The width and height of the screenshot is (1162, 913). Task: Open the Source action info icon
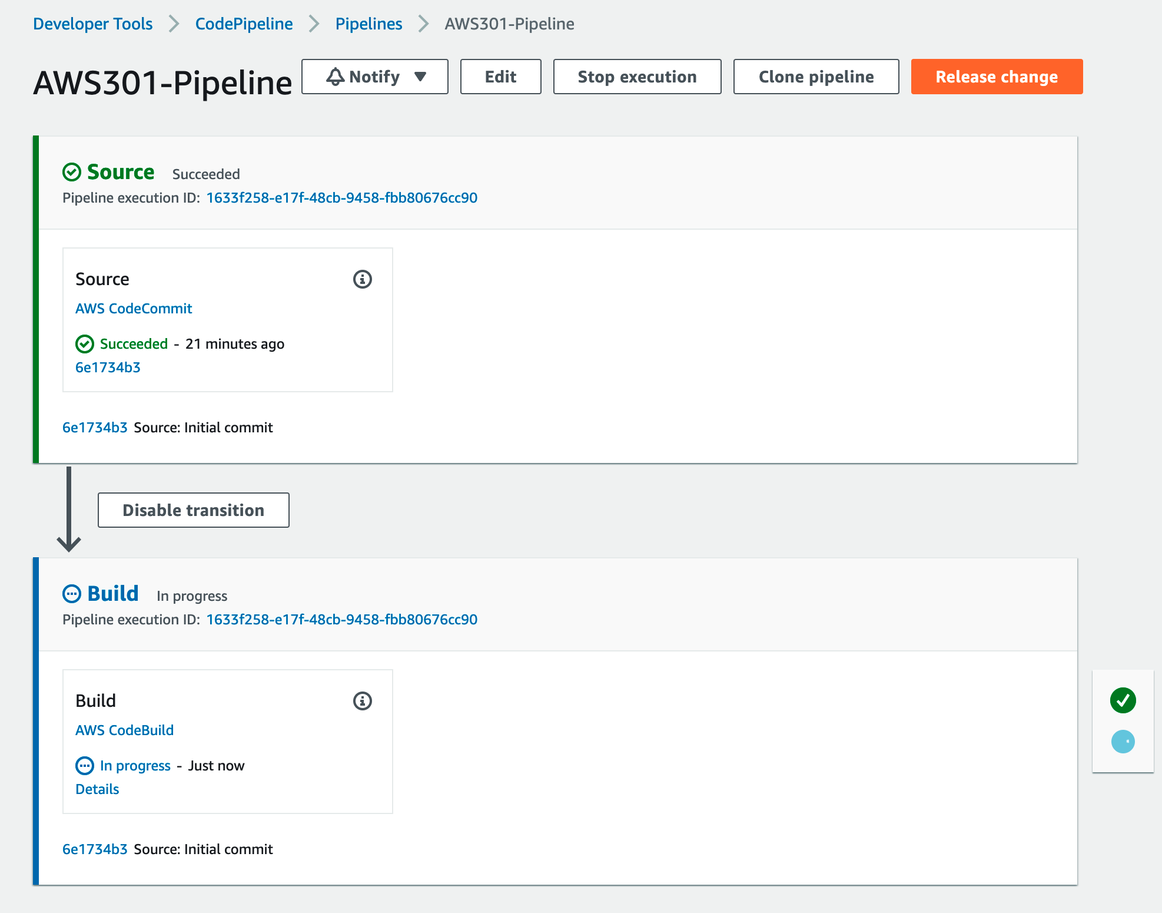(x=363, y=279)
